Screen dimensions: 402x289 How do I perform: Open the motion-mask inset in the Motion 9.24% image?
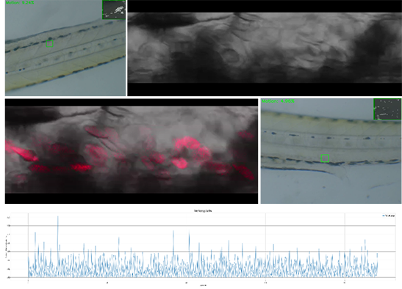[x=114, y=10]
